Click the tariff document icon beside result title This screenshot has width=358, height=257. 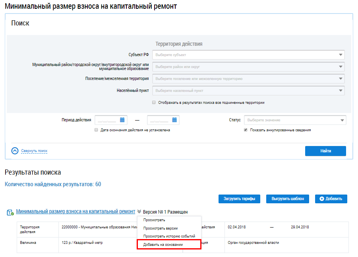pos(10,212)
